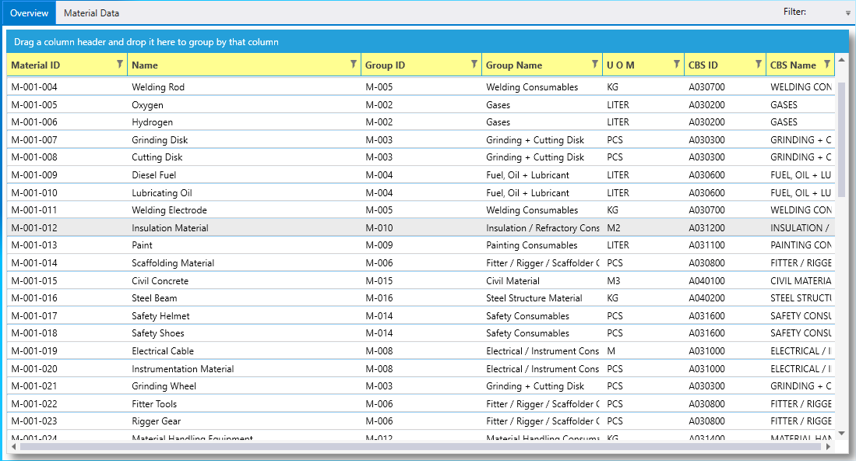Select the Electrical Cable name cell
Image resolution: width=856 pixels, height=461 pixels.
tap(244, 351)
